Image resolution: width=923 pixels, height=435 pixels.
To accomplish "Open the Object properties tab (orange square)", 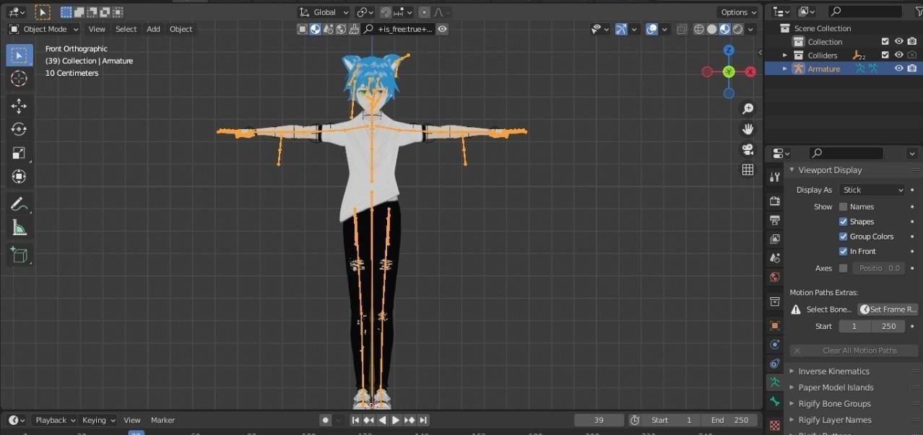I will tap(775, 325).
